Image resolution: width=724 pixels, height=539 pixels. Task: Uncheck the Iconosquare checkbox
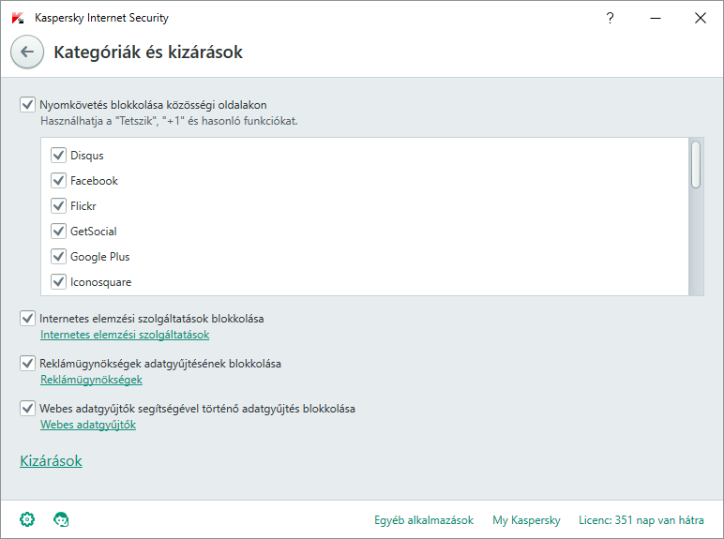coord(59,281)
